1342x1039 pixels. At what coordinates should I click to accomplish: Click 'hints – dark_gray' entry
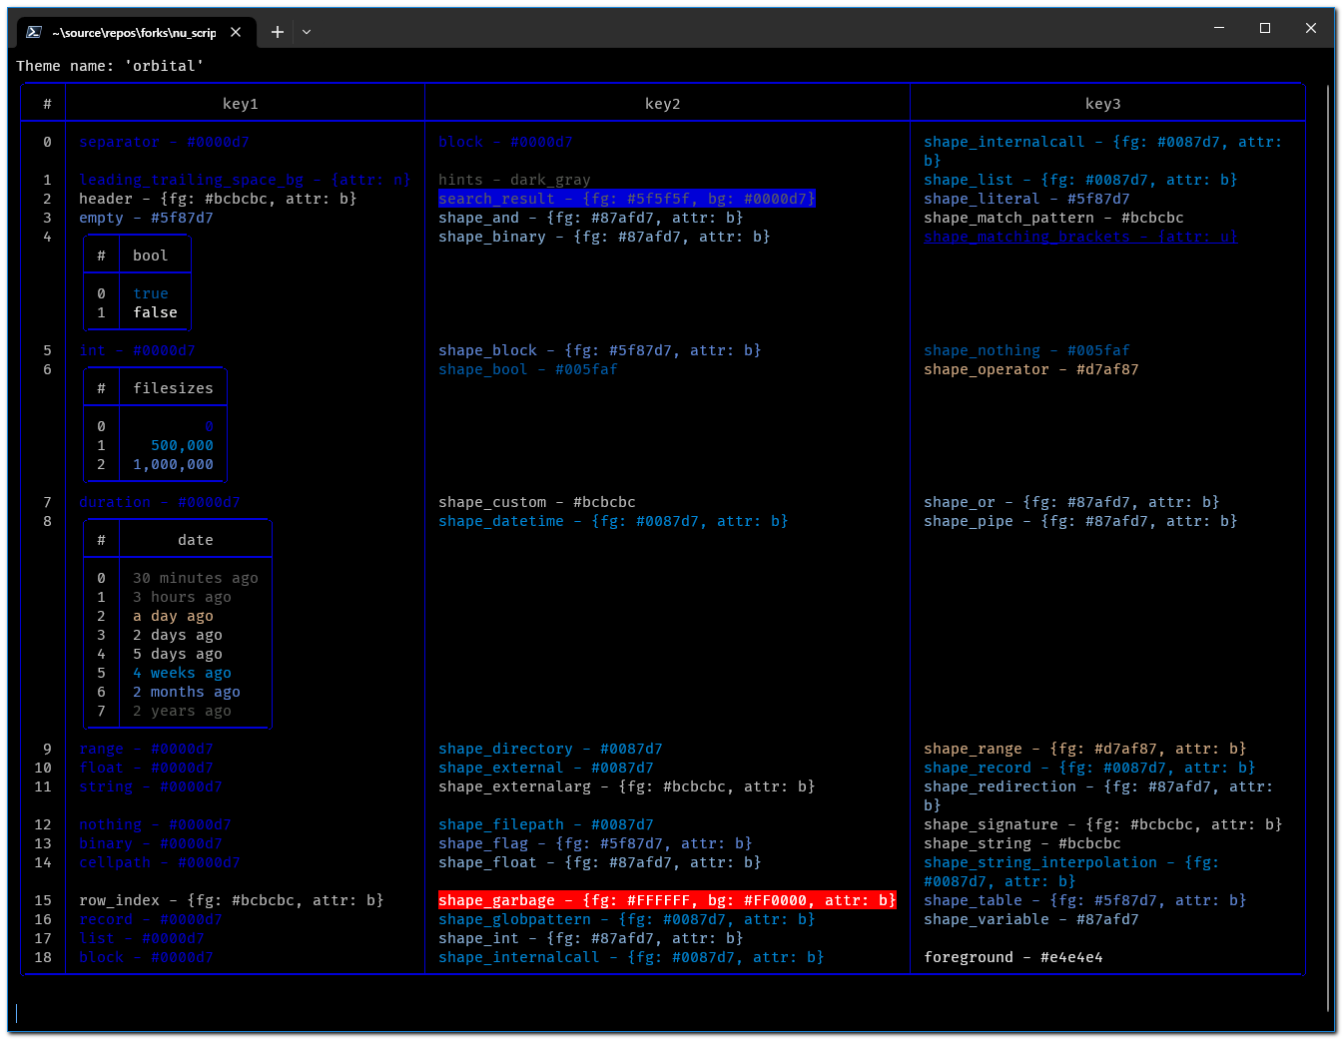click(x=514, y=180)
